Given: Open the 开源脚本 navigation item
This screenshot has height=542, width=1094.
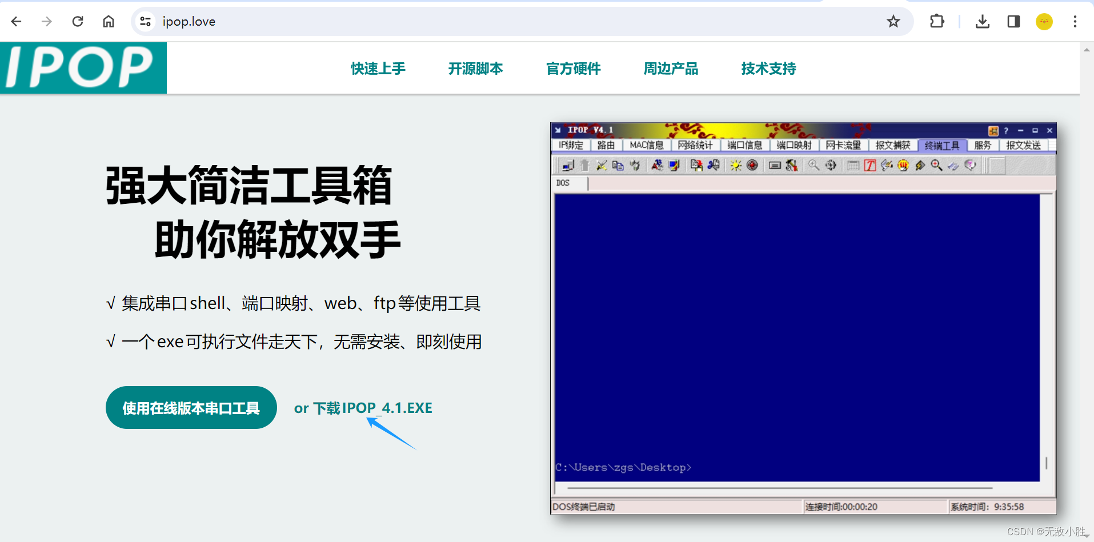Looking at the screenshot, I should 476,69.
